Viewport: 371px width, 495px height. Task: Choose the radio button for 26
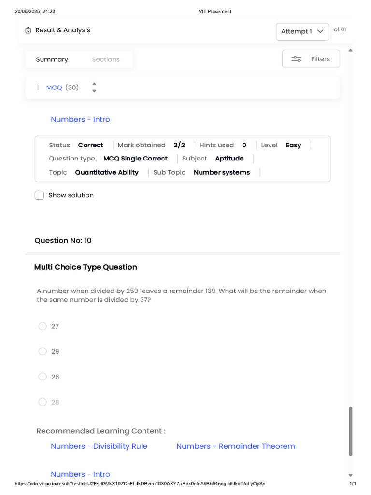click(x=43, y=377)
